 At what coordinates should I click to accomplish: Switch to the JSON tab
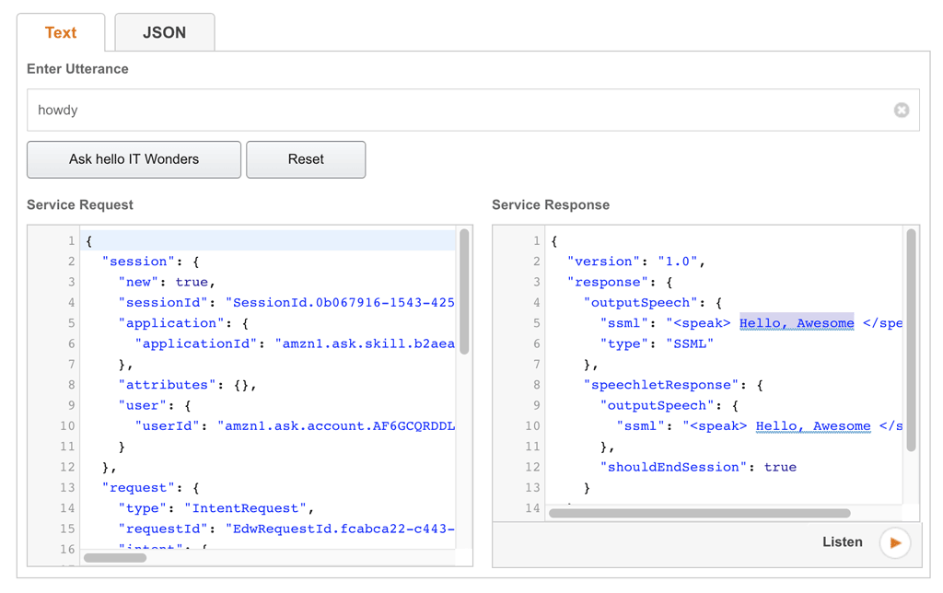(x=164, y=33)
